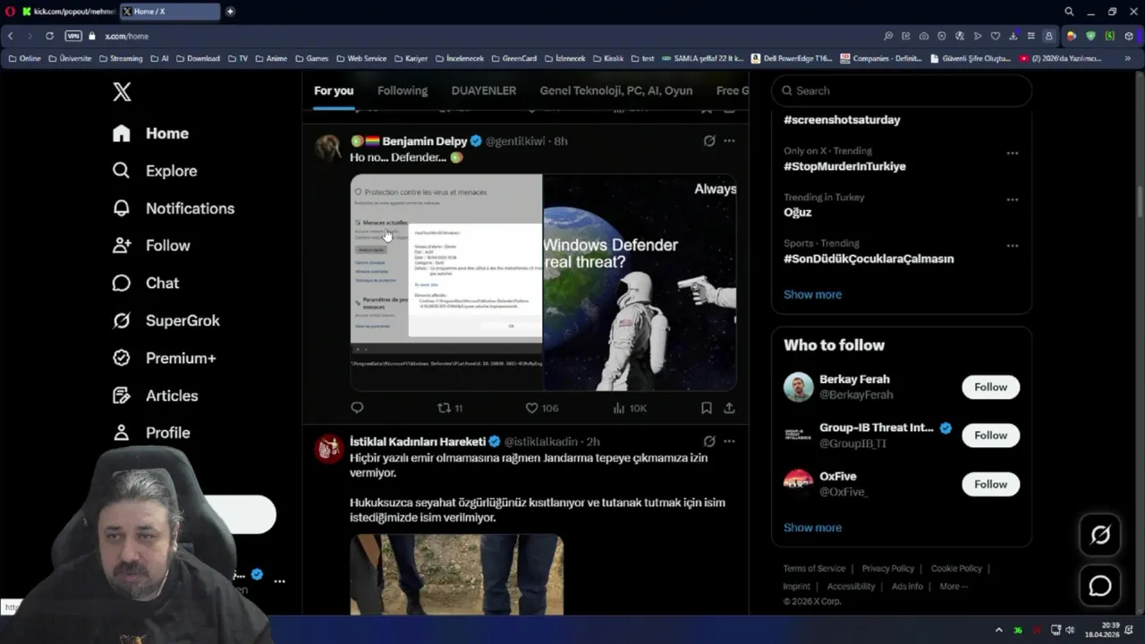The height and width of the screenshot is (644, 1145).
Task: Open Explore in the left navigation
Action: pos(154,171)
